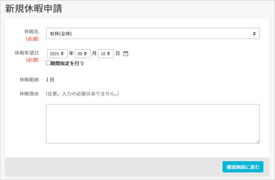The height and width of the screenshot is (180, 275).
Task: Enable the 期間指定を行う checkbox
Action: pos(48,63)
